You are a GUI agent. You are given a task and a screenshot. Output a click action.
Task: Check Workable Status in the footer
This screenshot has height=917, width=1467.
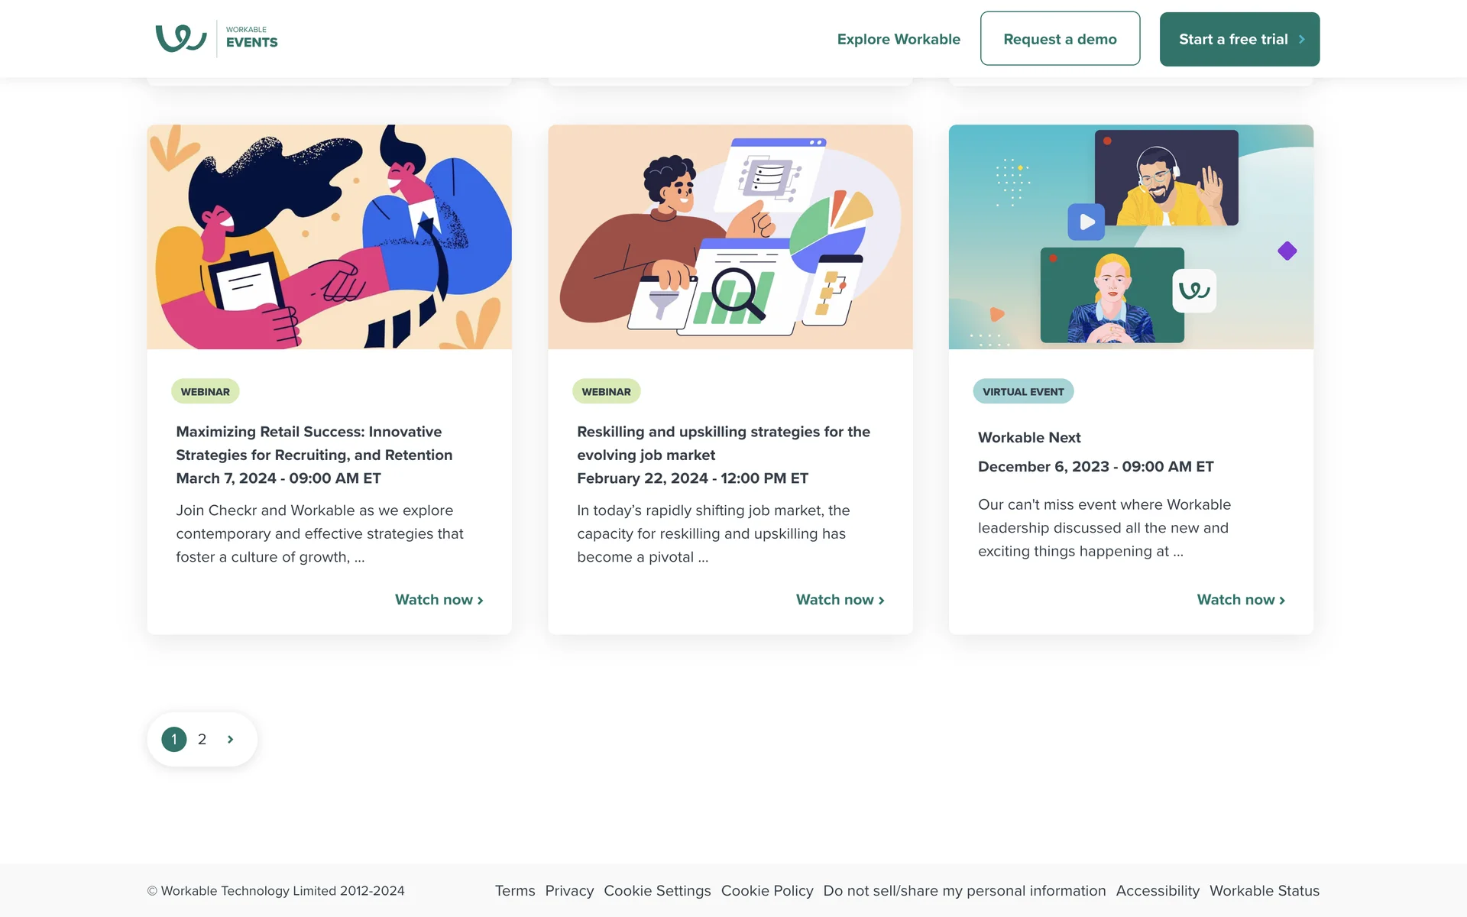coord(1264,890)
